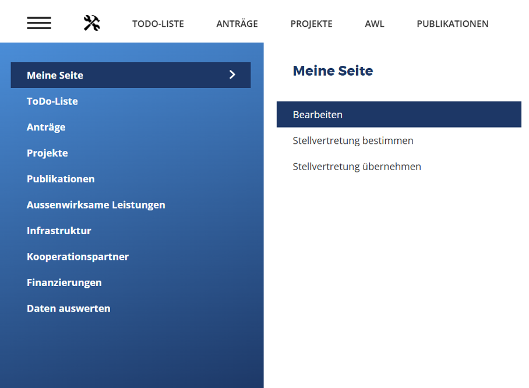Click the highlighted Bearbeiten entry
This screenshot has height=388, width=529.
[318, 115]
